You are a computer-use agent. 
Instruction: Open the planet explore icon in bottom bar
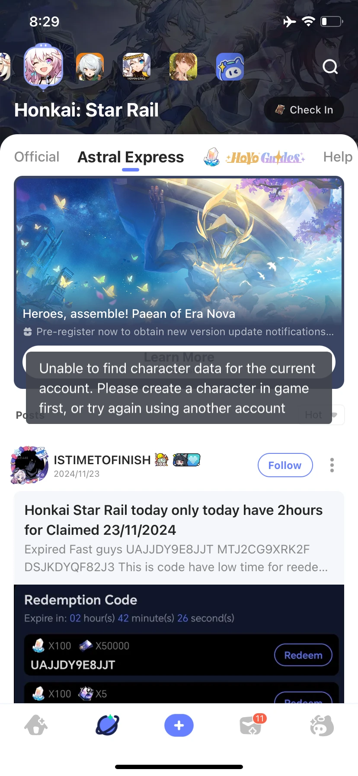[x=107, y=725]
